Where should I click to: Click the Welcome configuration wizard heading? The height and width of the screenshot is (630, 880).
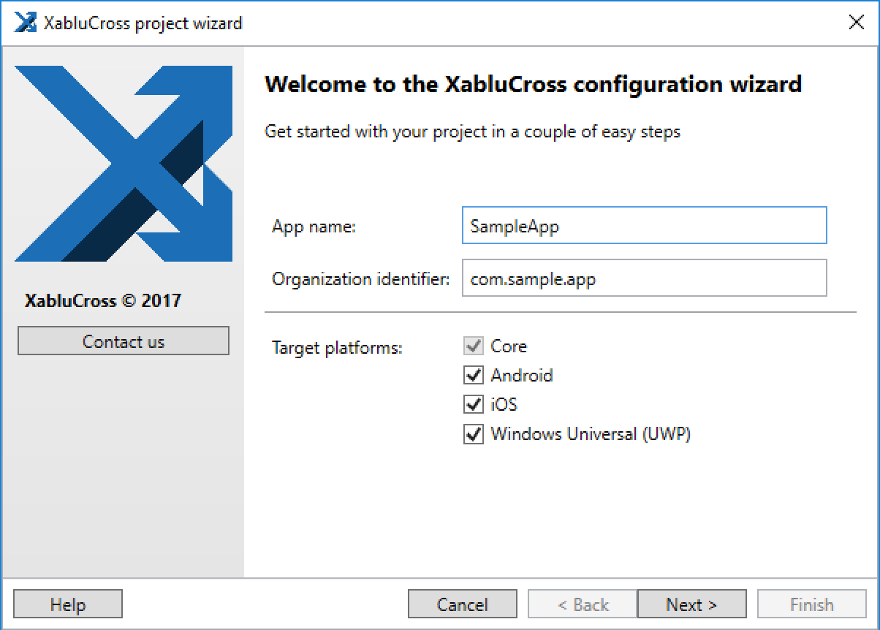(x=535, y=84)
